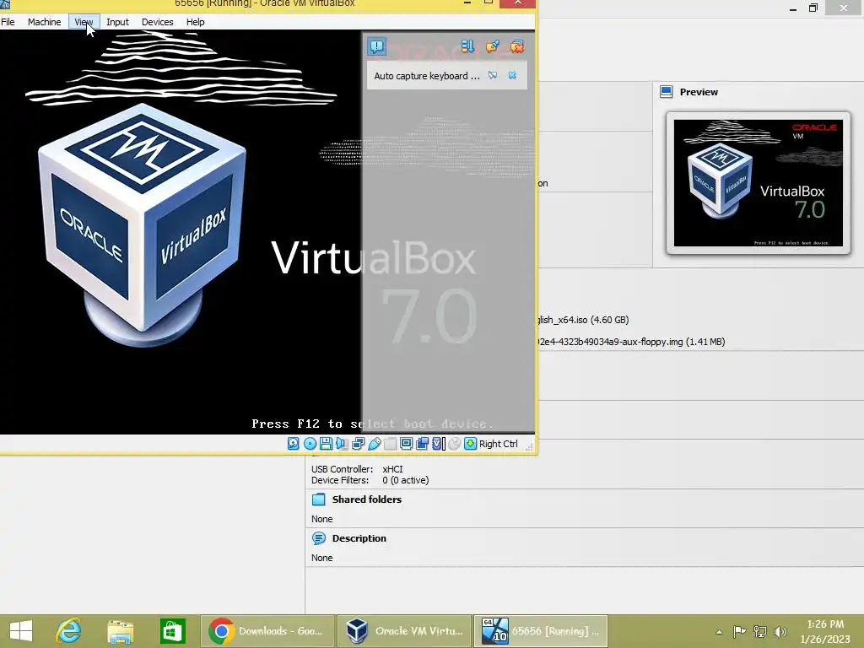Screen dimensions: 864x648
Task: Click the network adapters status icon
Action: 358,444
